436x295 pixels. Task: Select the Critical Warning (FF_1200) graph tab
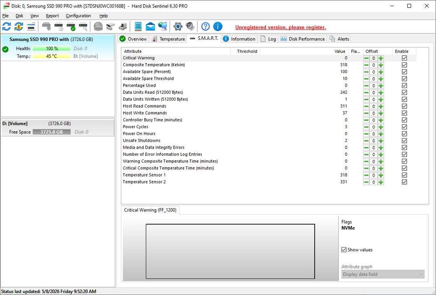(150, 210)
